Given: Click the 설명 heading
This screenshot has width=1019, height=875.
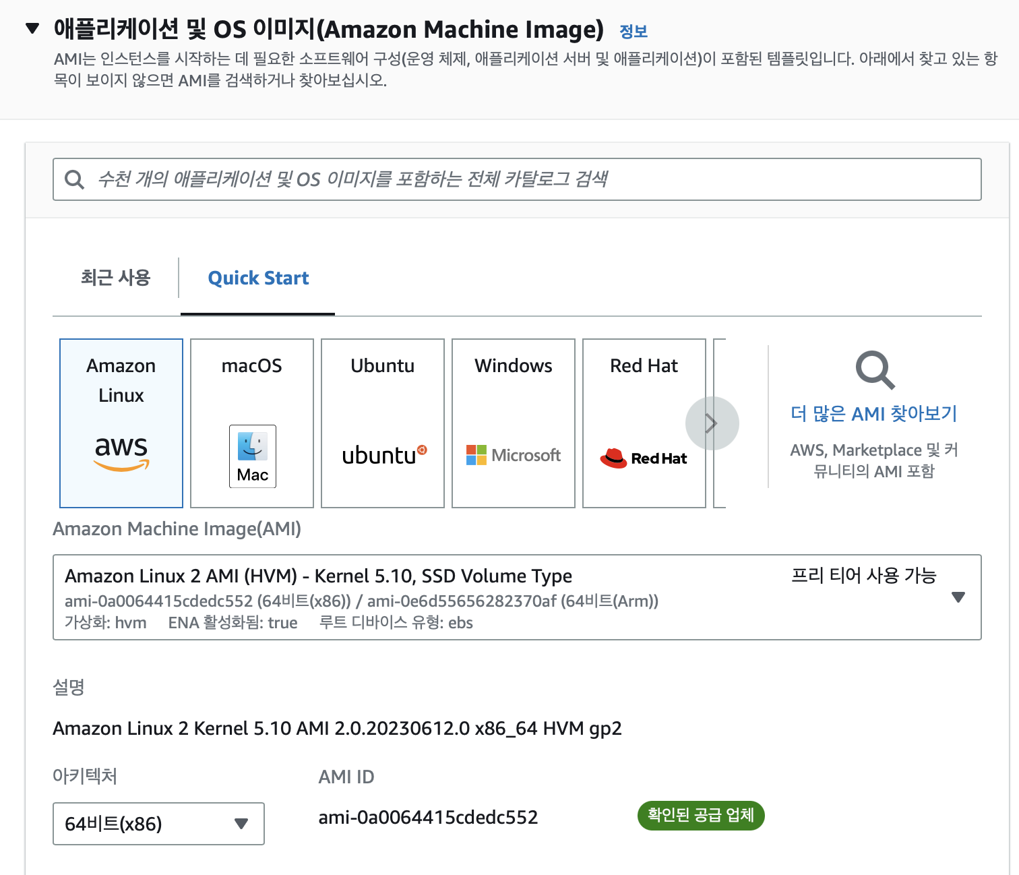Looking at the screenshot, I should [x=69, y=687].
